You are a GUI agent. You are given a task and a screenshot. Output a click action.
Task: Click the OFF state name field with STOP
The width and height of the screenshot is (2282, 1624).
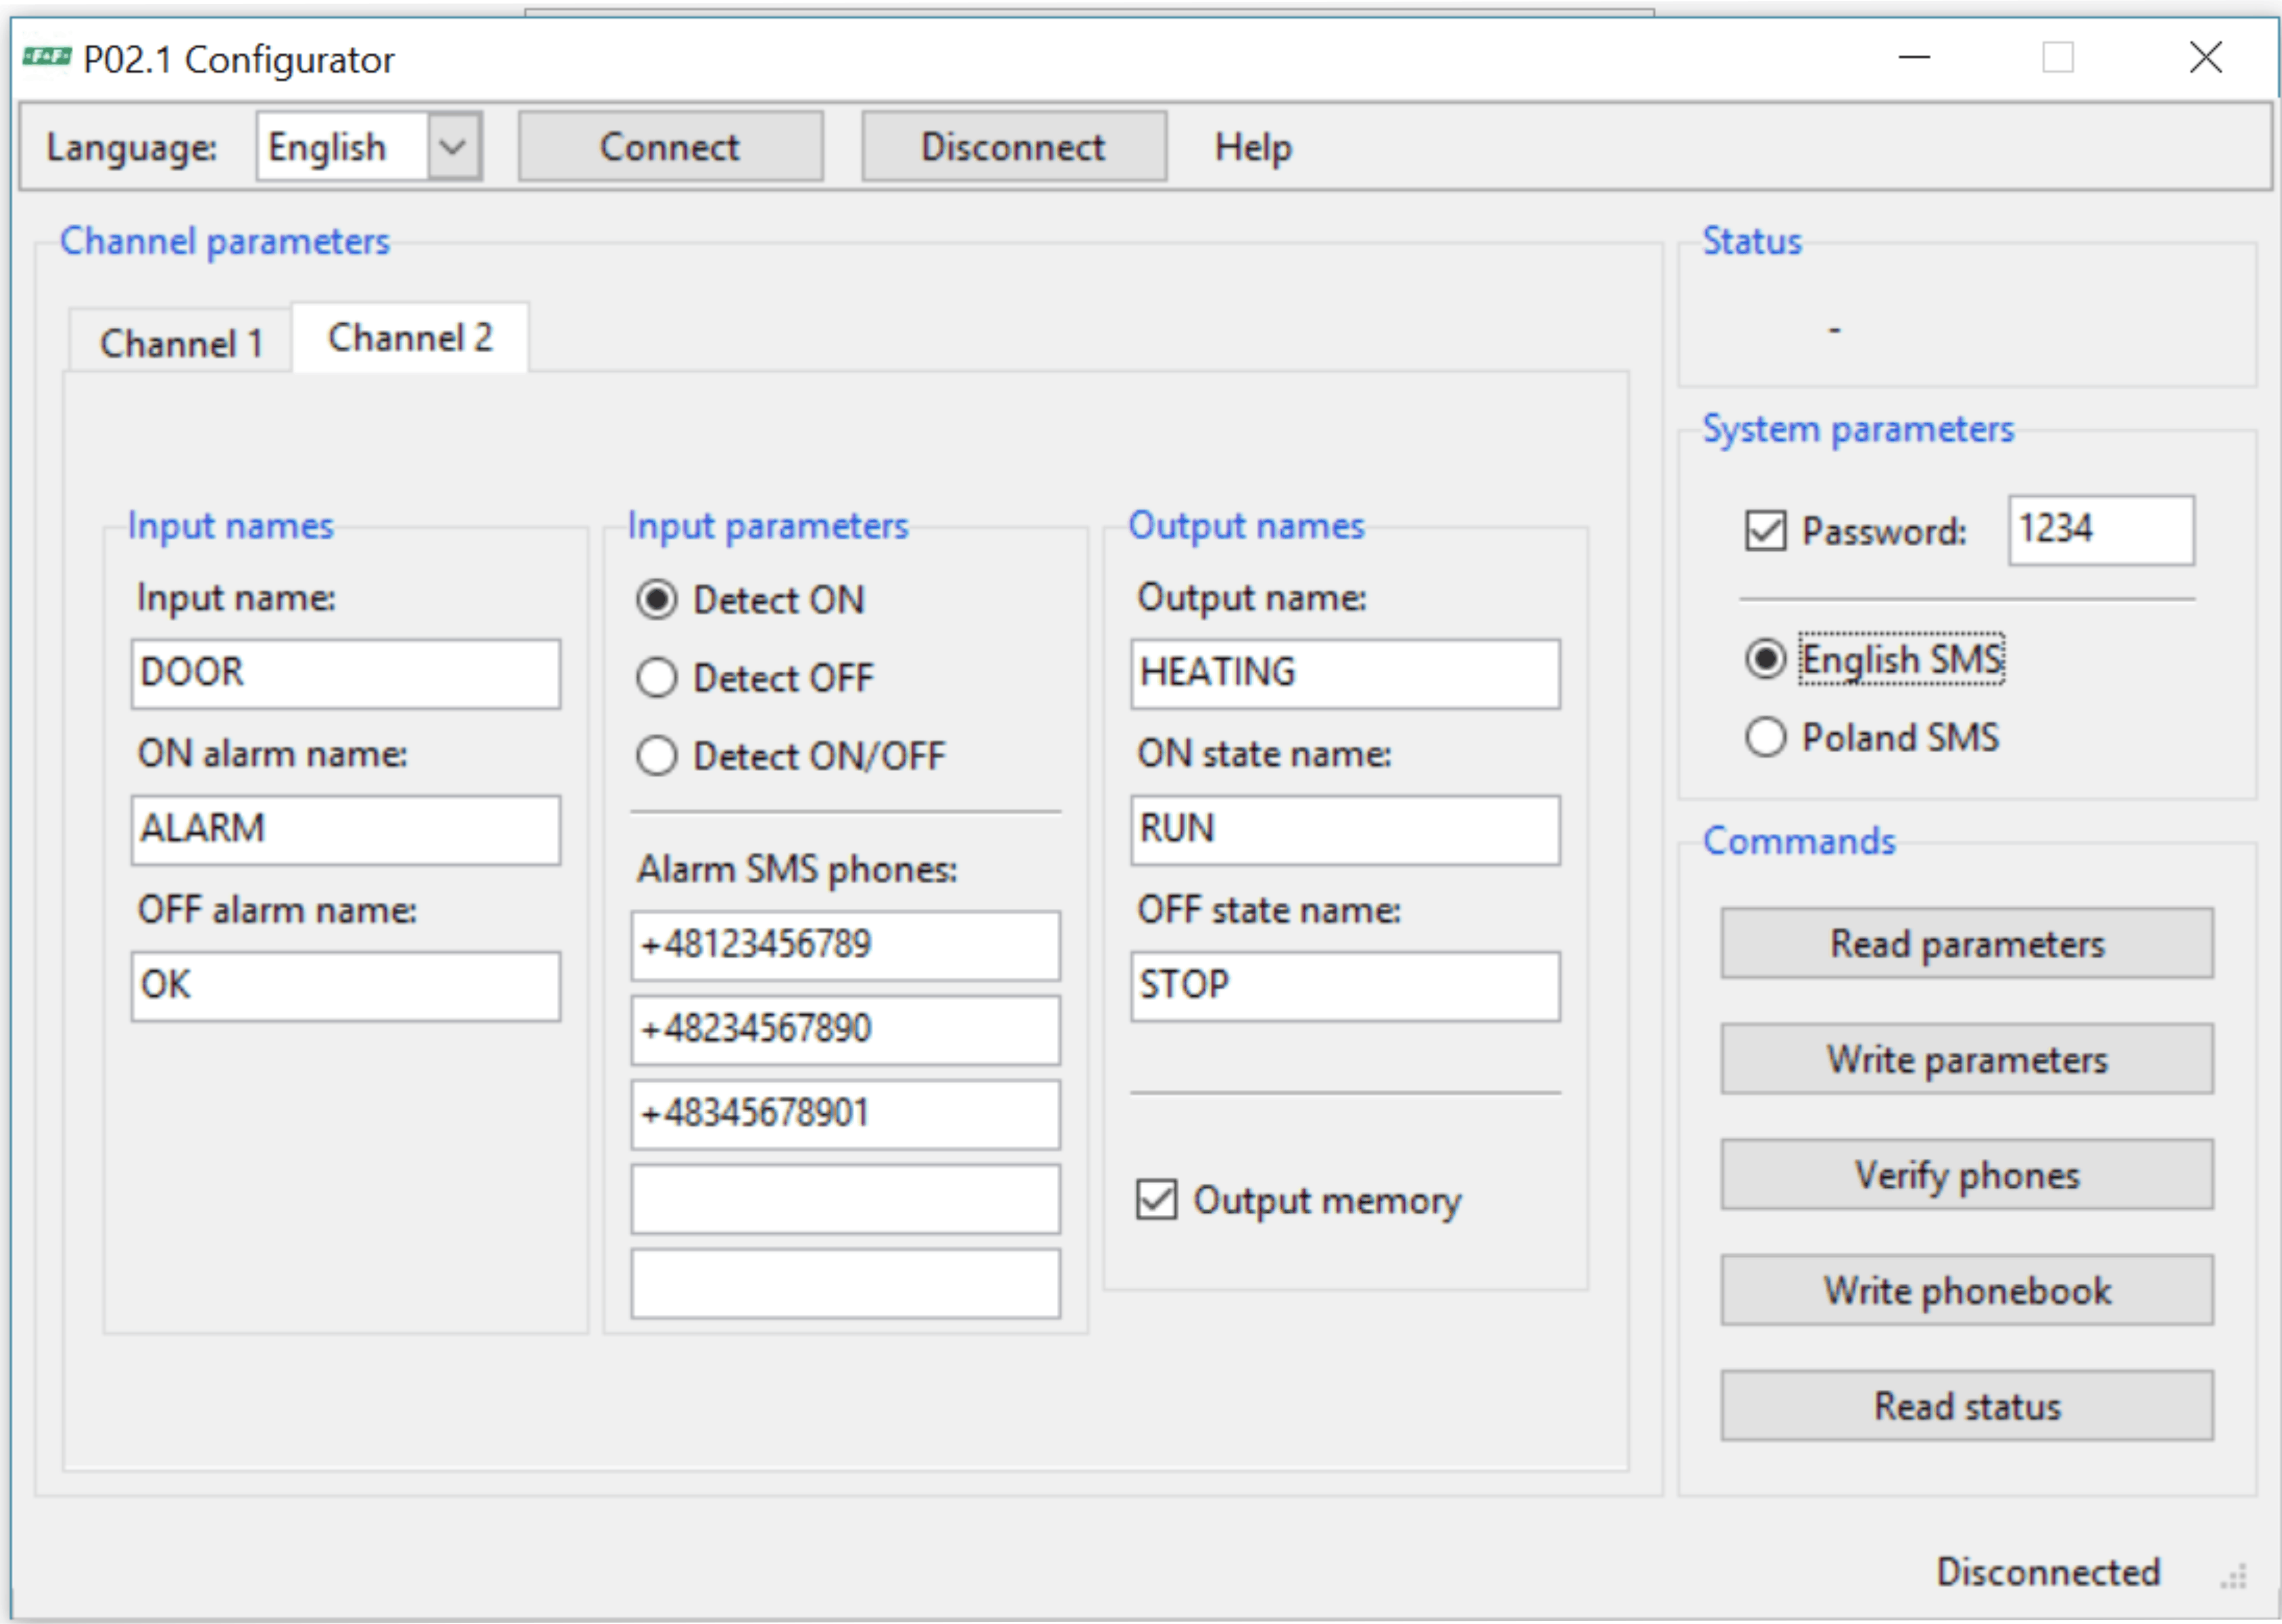[1346, 986]
